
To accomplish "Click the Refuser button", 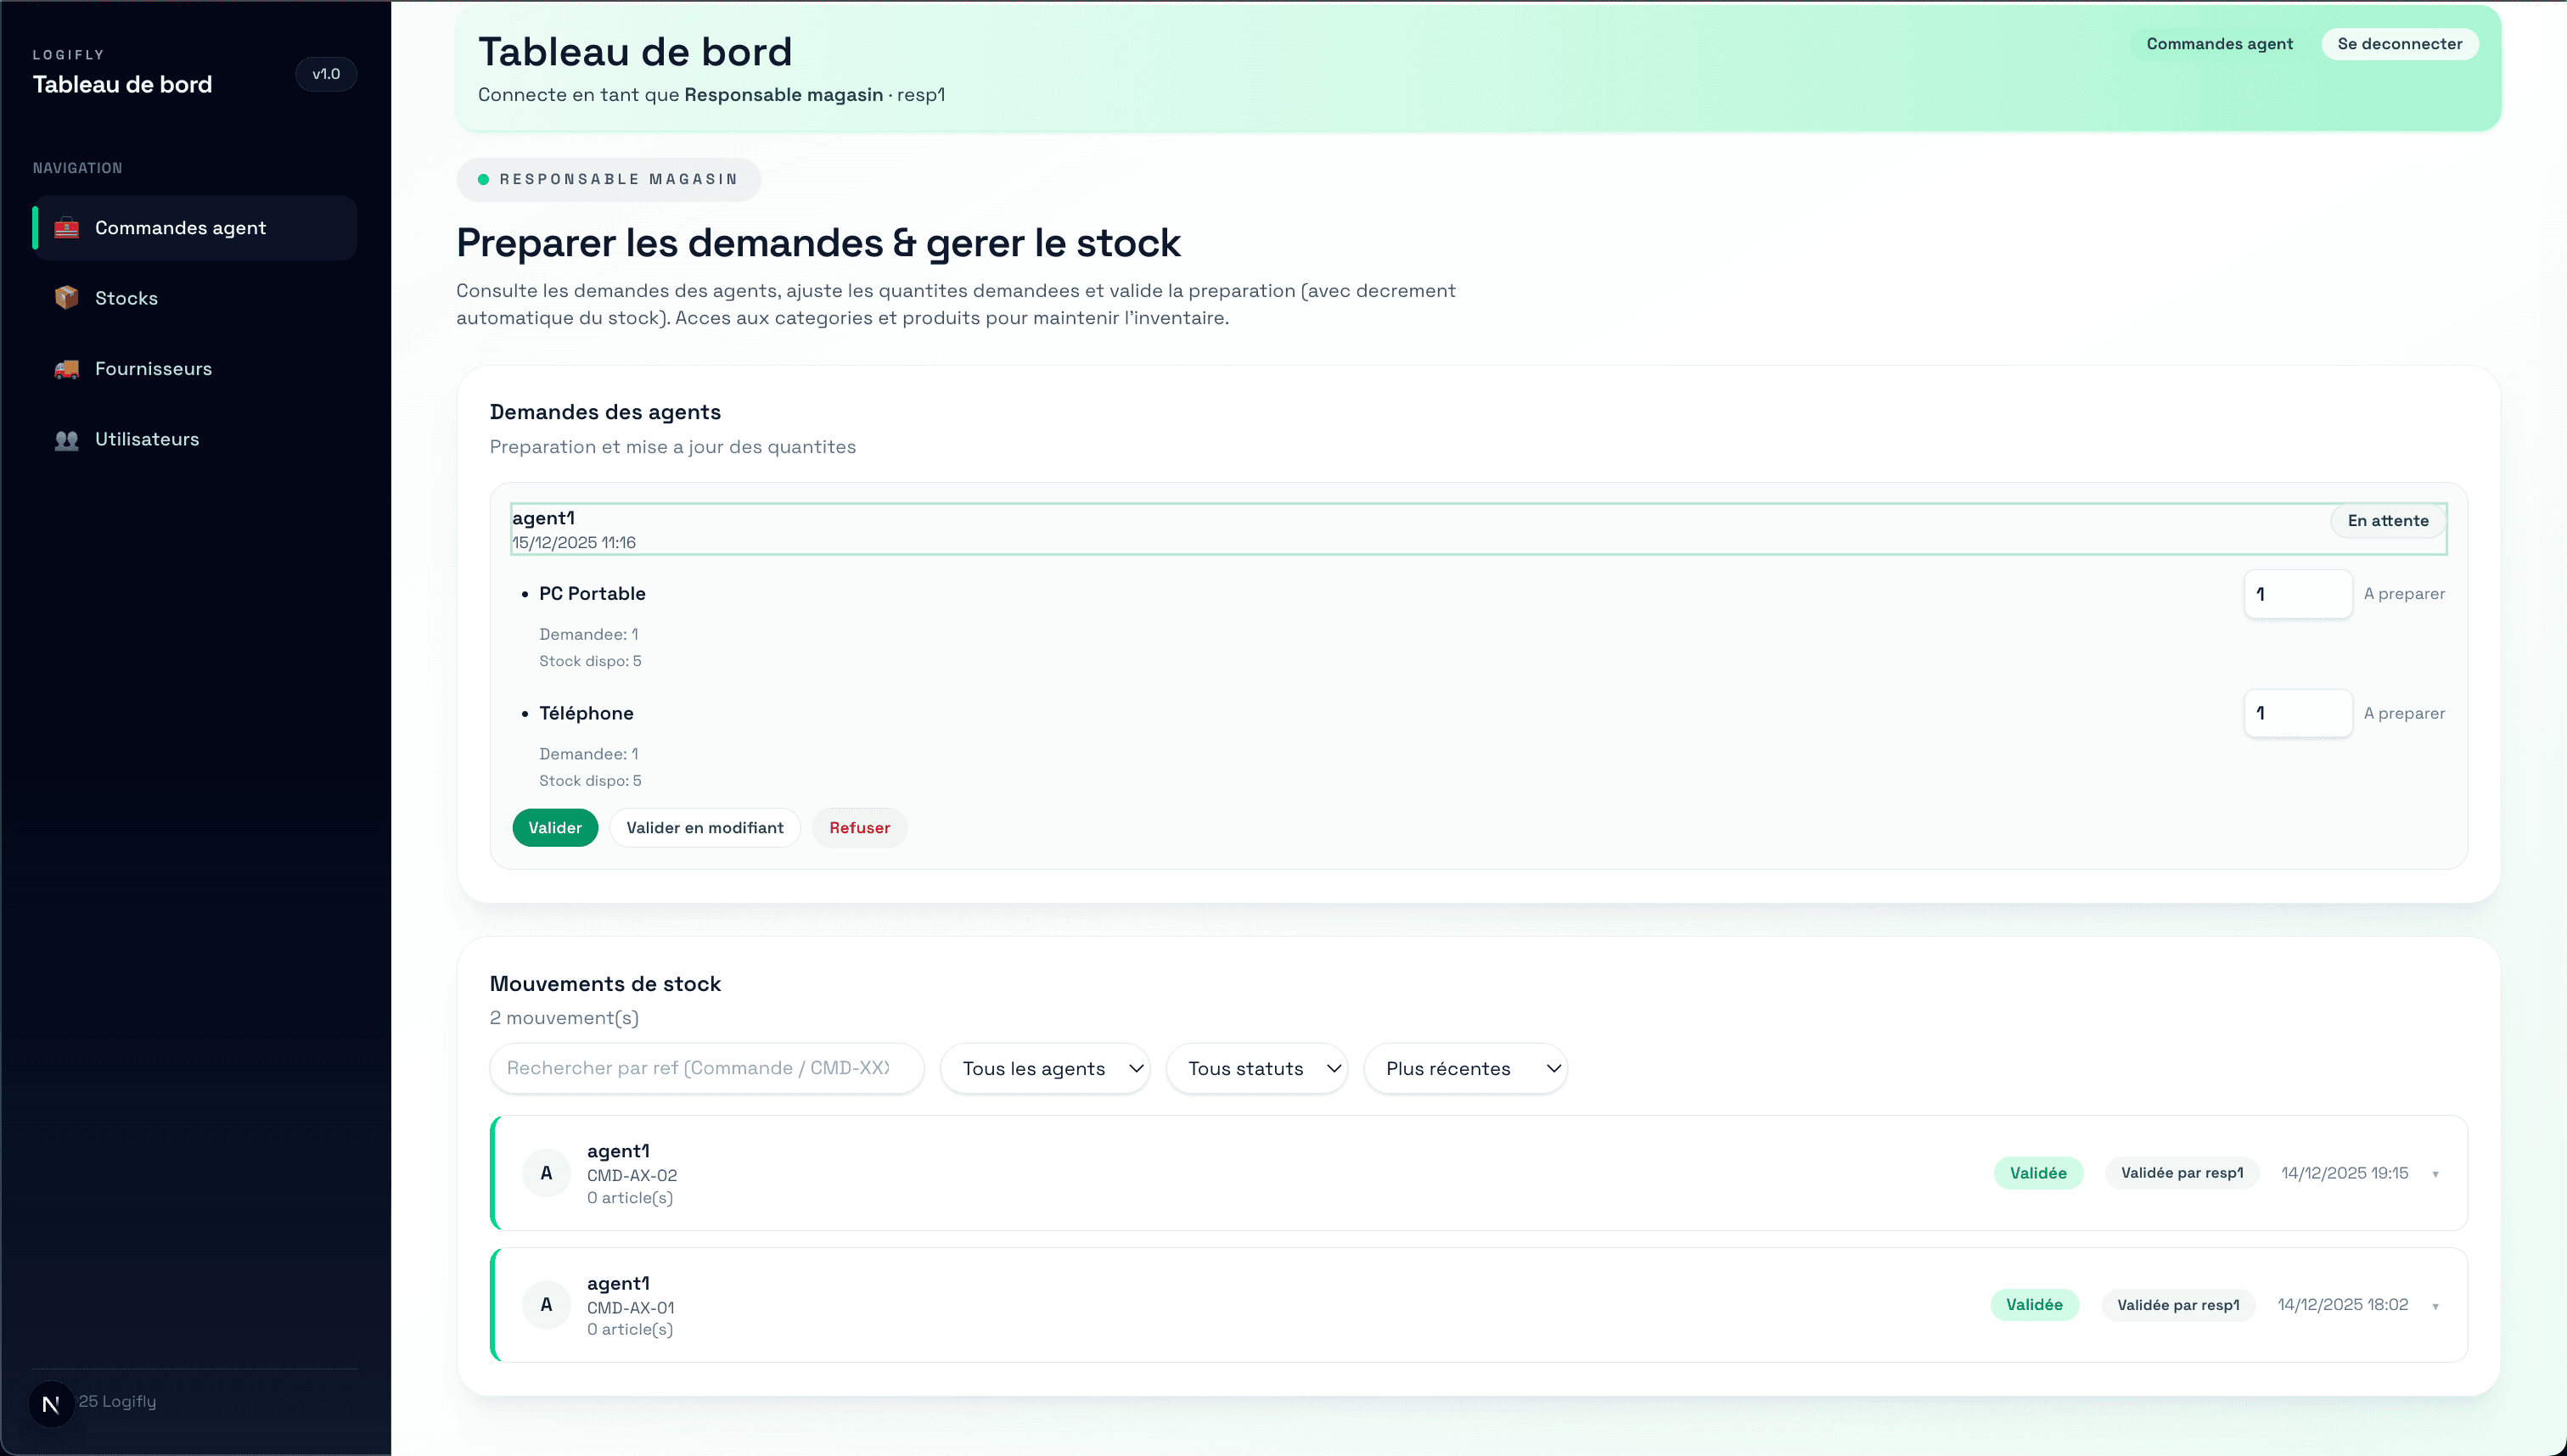I will 859,827.
